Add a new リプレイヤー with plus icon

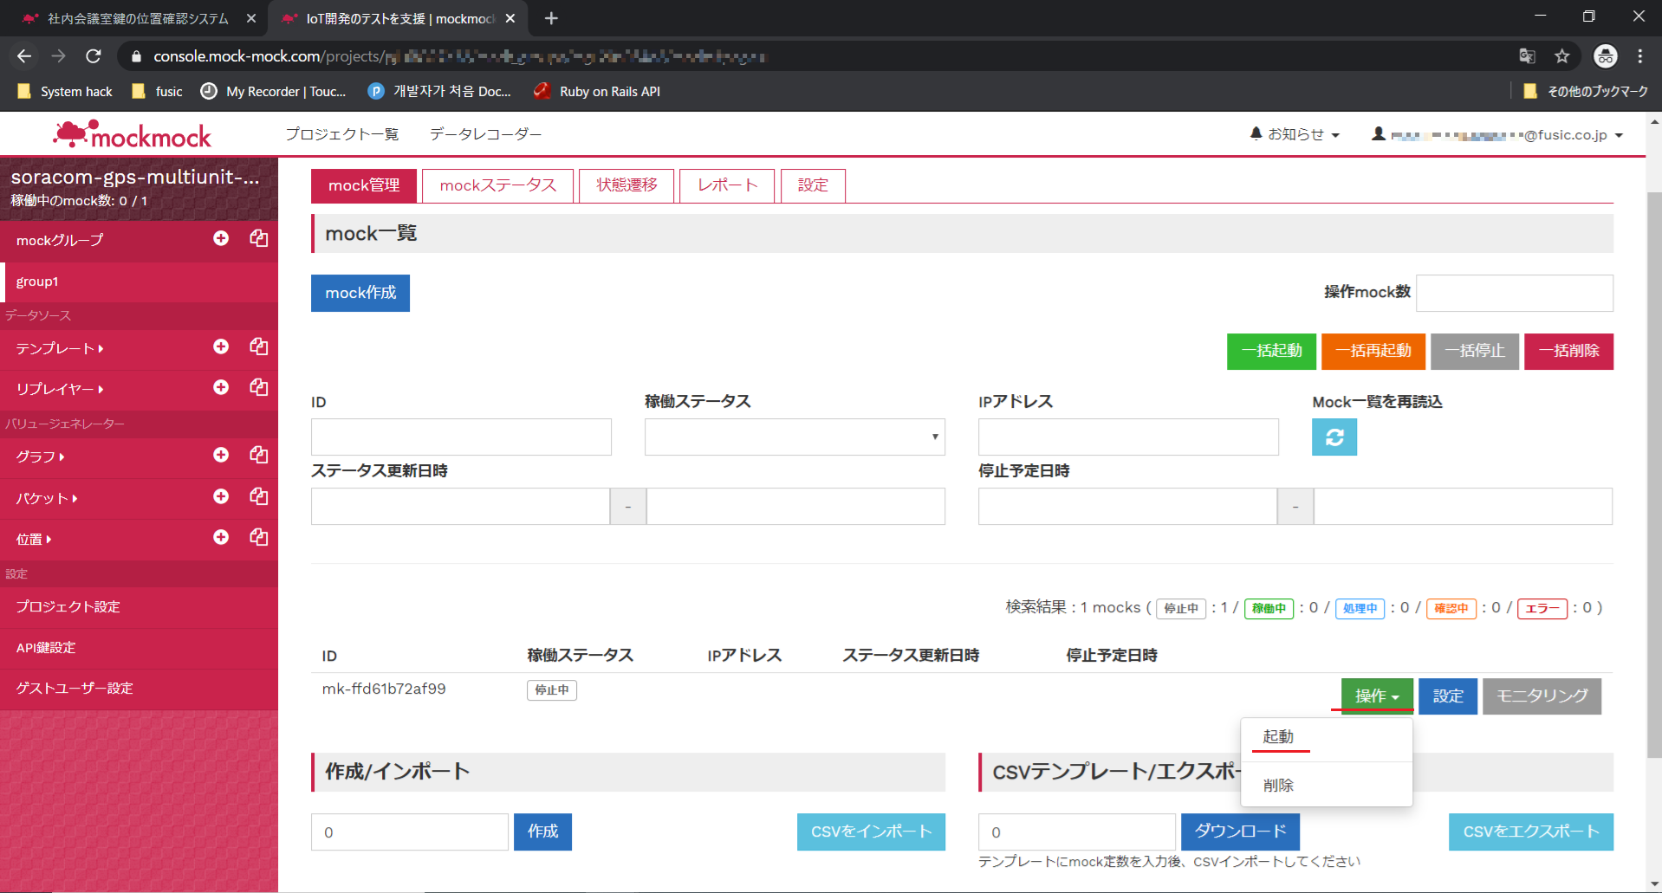point(221,387)
